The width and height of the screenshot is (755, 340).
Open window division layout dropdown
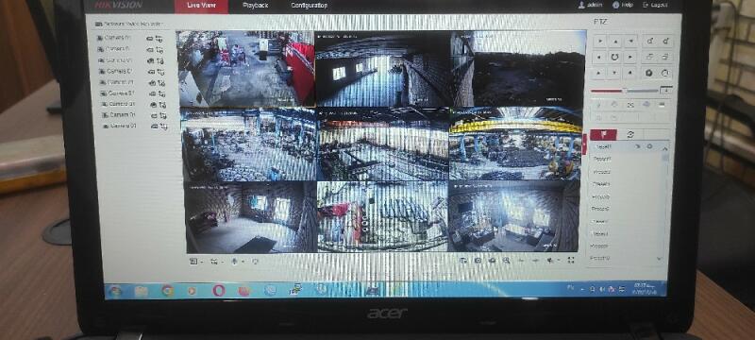[195, 261]
